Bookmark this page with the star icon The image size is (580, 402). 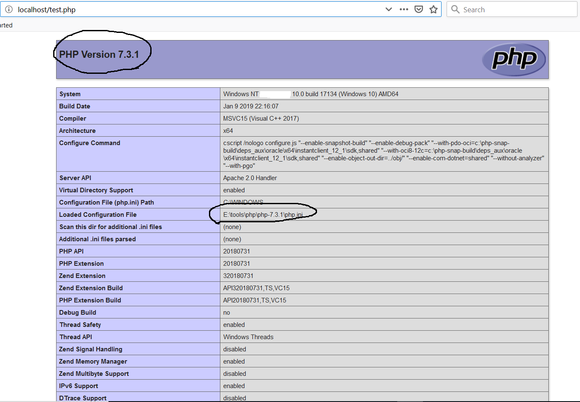point(434,9)
